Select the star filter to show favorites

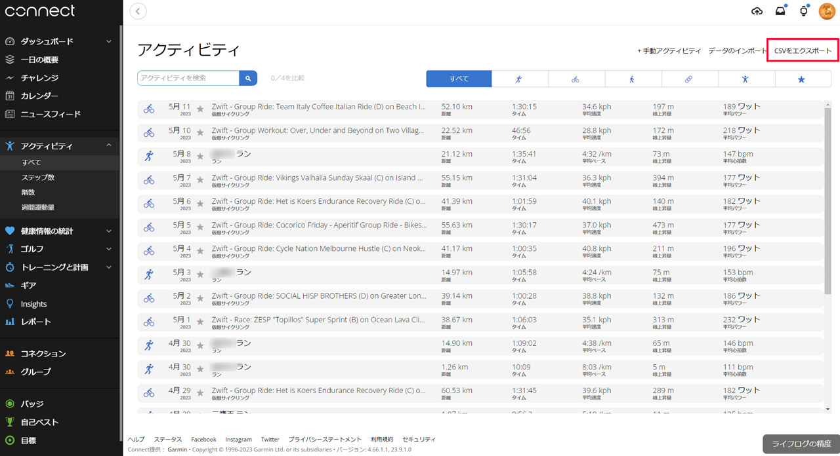802,79
